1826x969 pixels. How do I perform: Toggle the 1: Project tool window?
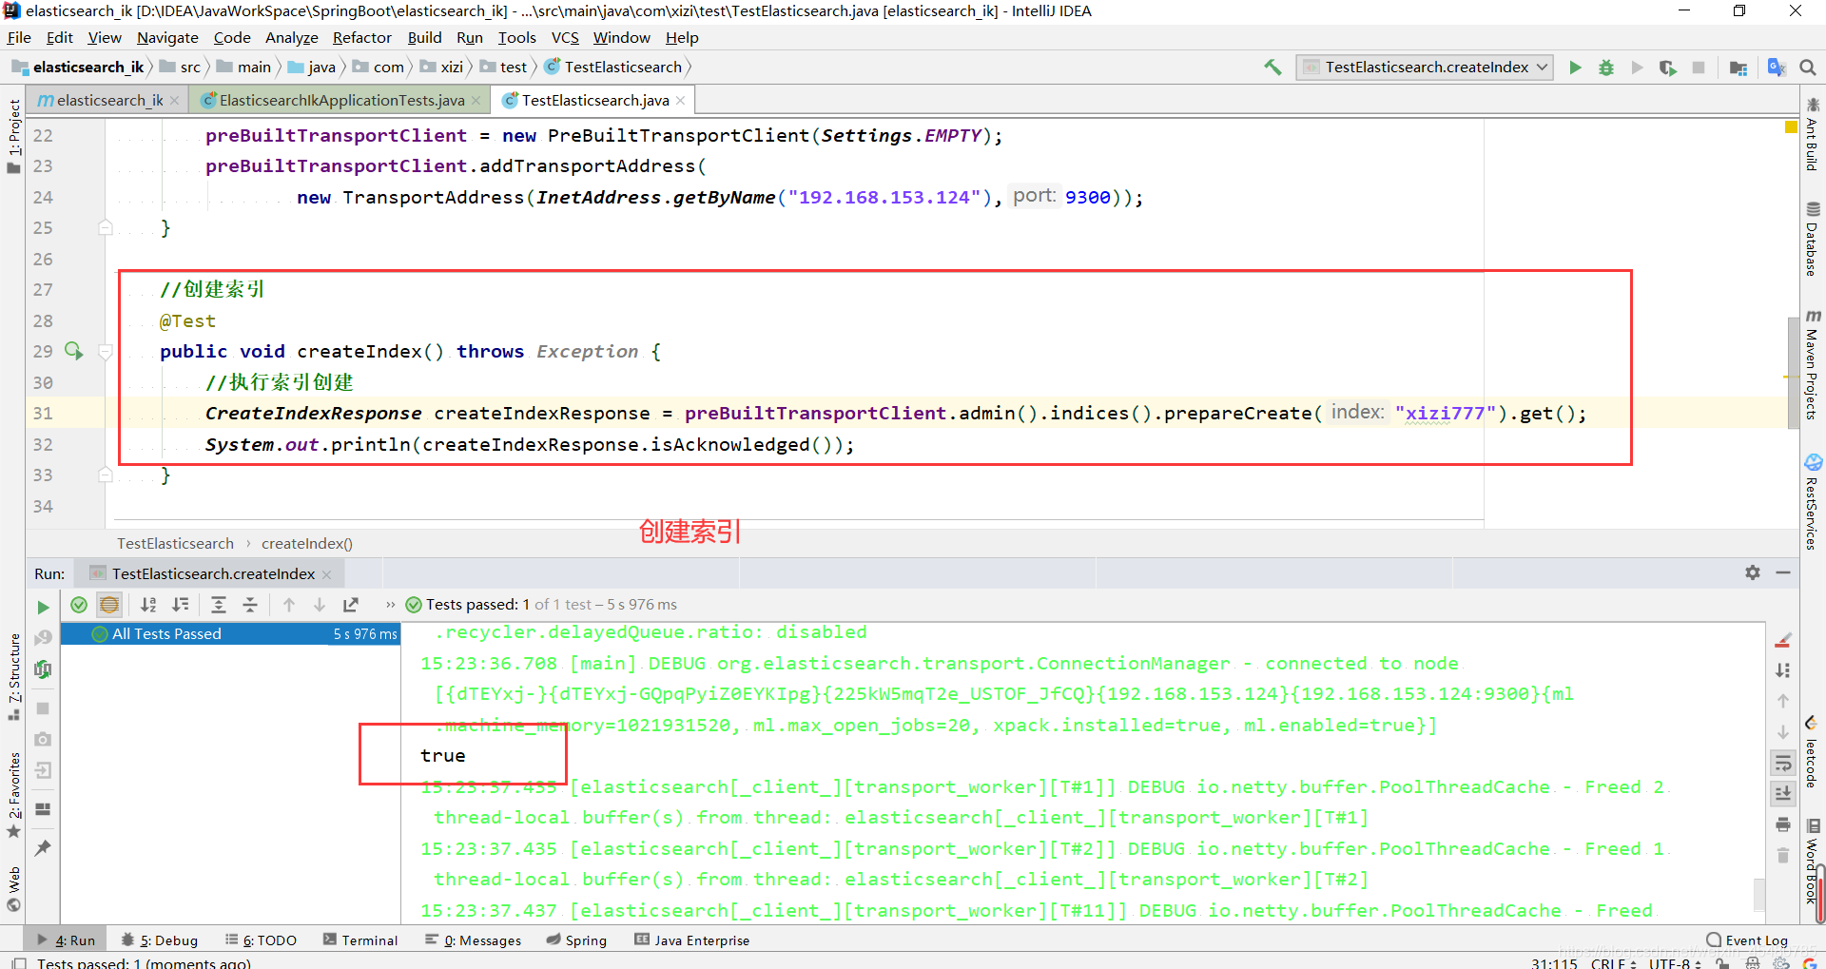pos(13,136)
